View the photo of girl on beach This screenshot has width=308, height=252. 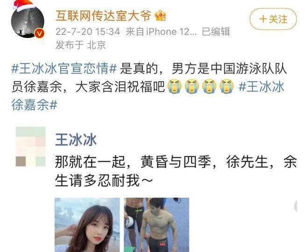point(87,225)
